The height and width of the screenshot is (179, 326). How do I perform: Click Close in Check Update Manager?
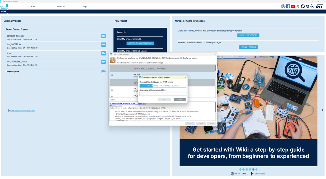click(x=211, y=123)
